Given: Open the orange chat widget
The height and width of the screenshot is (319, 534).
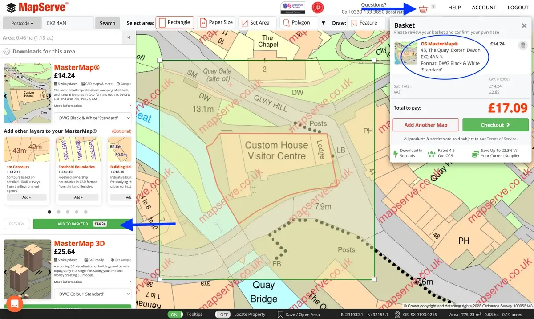Looking at the screenshot, I should [x=14, y=304].
